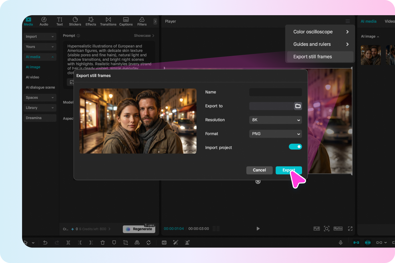
Task: Select the Text tool in the top toolbar
Action: [x=59, y=21]
